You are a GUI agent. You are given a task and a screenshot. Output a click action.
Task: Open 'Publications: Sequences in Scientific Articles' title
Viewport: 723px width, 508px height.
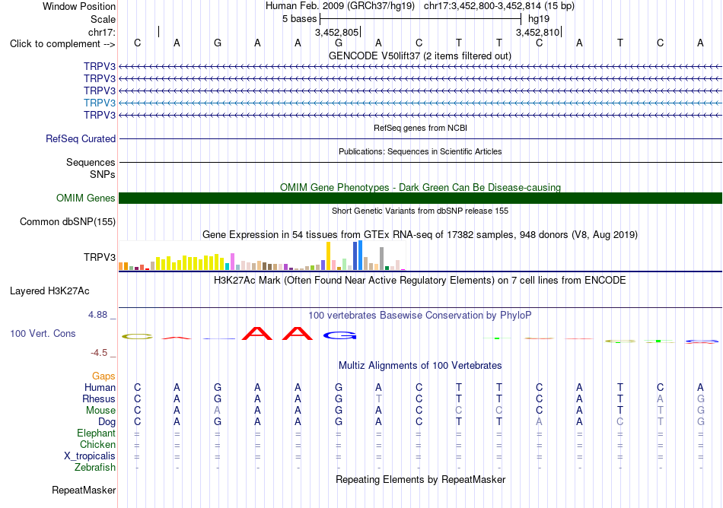420,151
